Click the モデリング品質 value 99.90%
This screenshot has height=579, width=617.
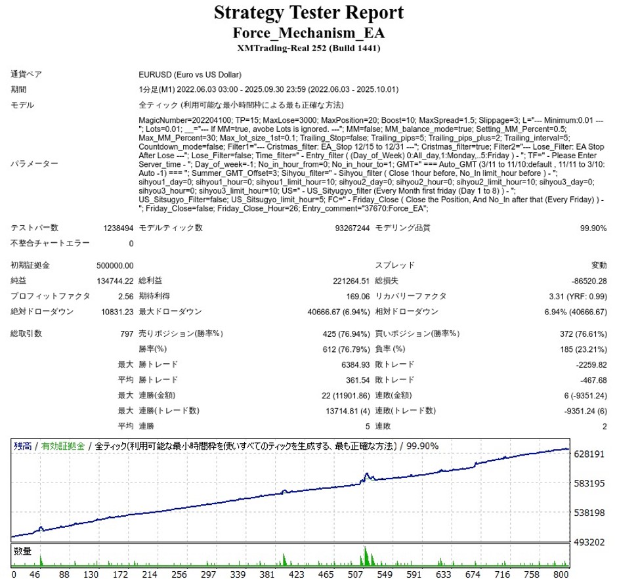click(593, 228)
